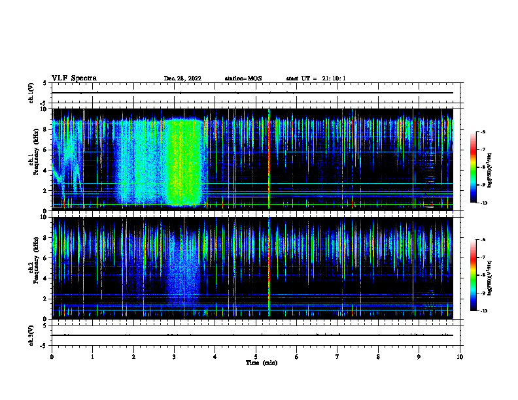
Task: Click the 'Time (min)' axis label
Action: click(262, 363)
